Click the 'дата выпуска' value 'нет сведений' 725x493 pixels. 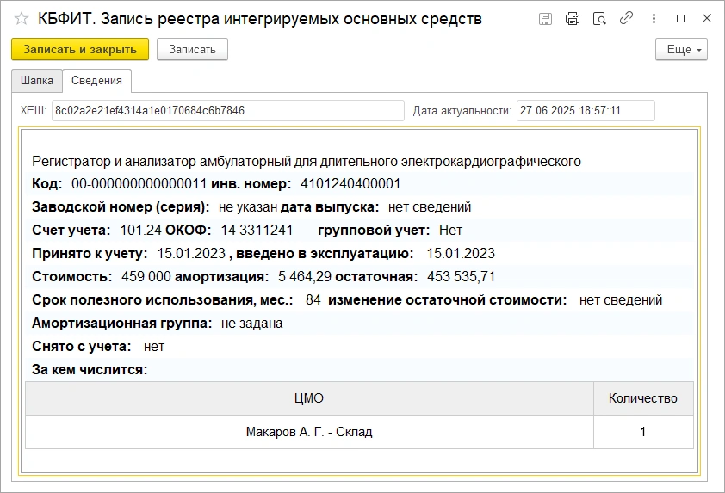click(x=430, y=207)
